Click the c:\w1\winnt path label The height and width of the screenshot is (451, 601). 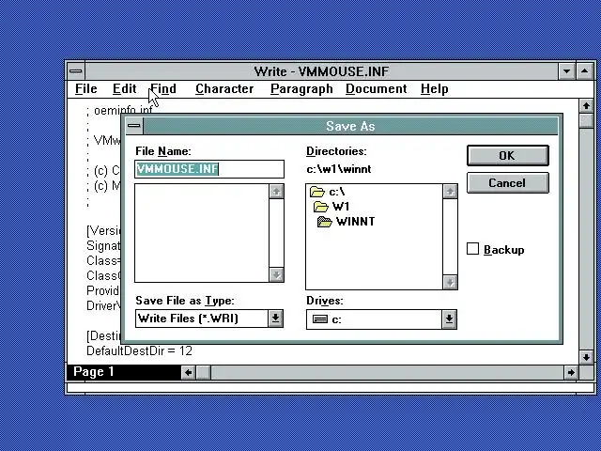coord(338,169)
